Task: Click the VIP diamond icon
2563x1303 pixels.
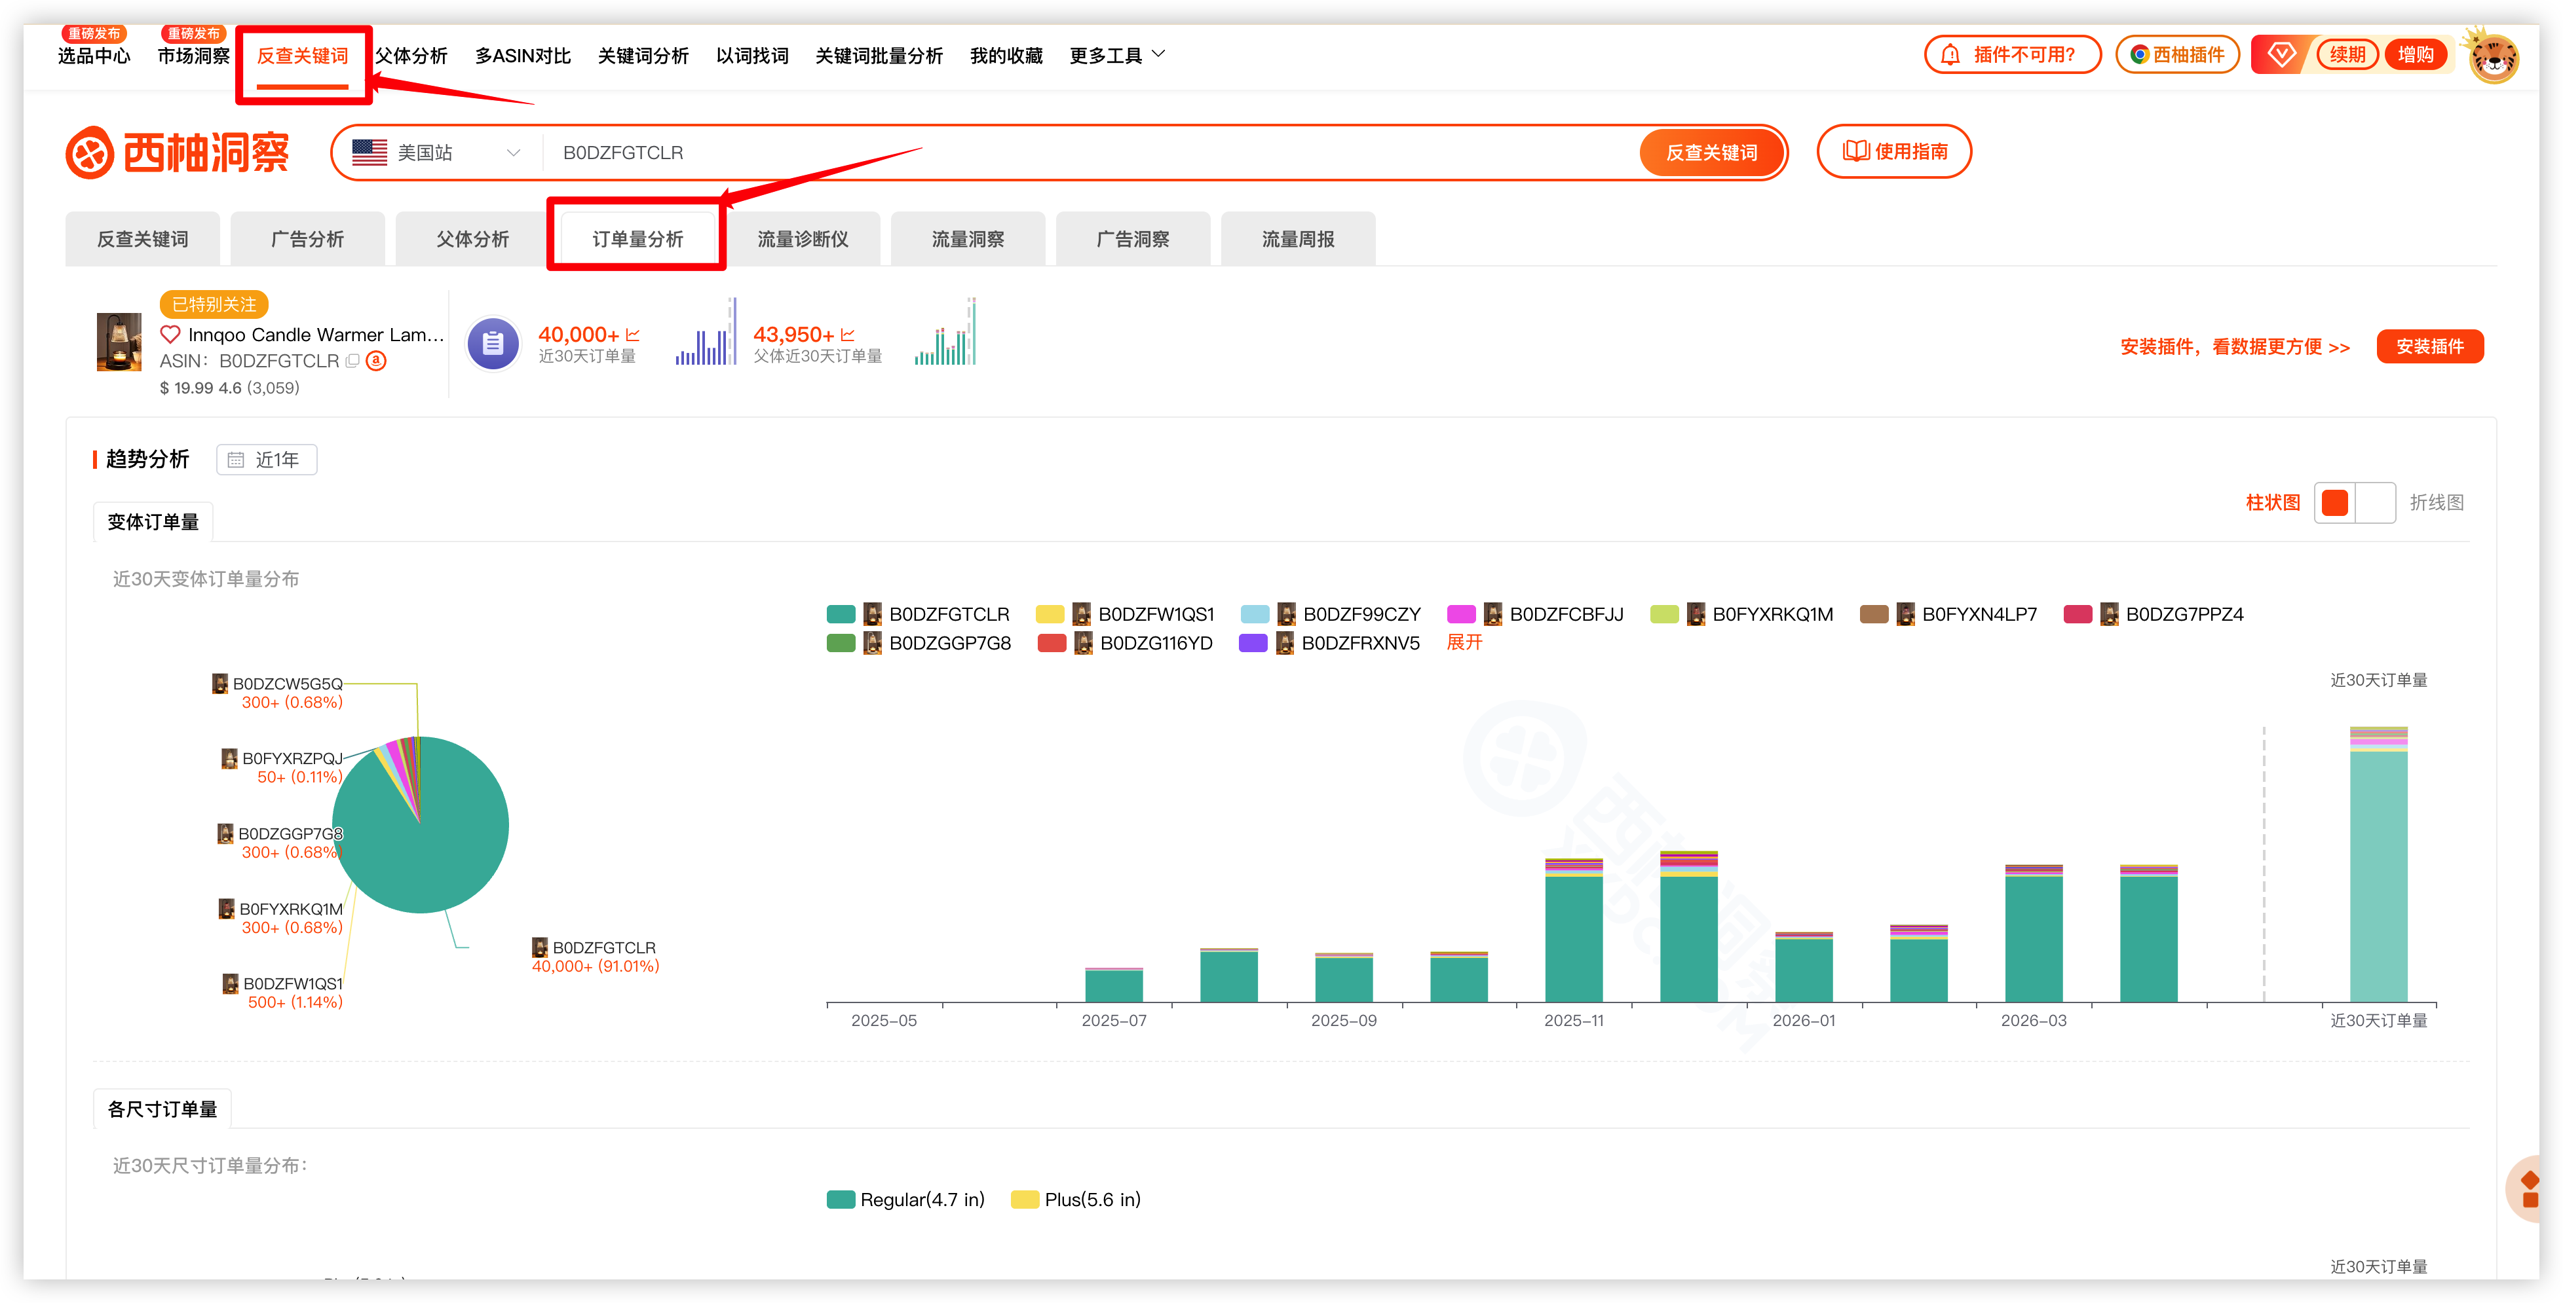Action: tap(2281, 55)
